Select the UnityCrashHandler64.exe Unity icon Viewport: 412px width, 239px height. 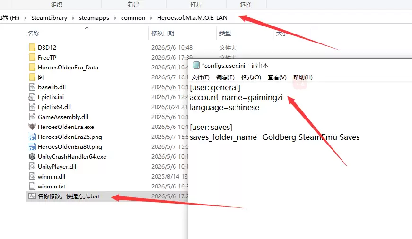tap(32, 157)
